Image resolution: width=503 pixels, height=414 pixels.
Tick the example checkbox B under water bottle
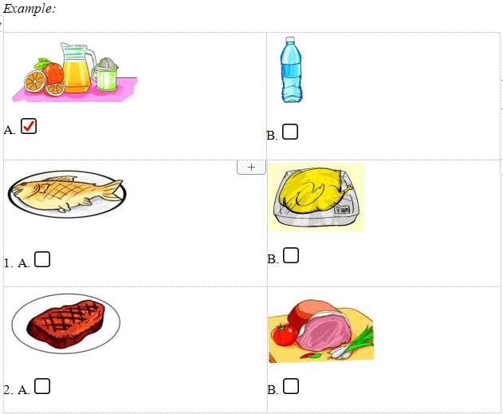[290, 132]
